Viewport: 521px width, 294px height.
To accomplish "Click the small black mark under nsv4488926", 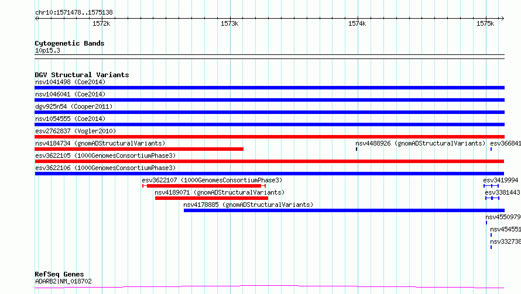I will pos(357,149).
